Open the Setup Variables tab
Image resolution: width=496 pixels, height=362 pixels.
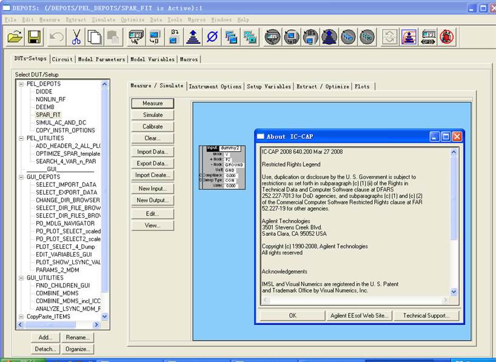point(269,86)
